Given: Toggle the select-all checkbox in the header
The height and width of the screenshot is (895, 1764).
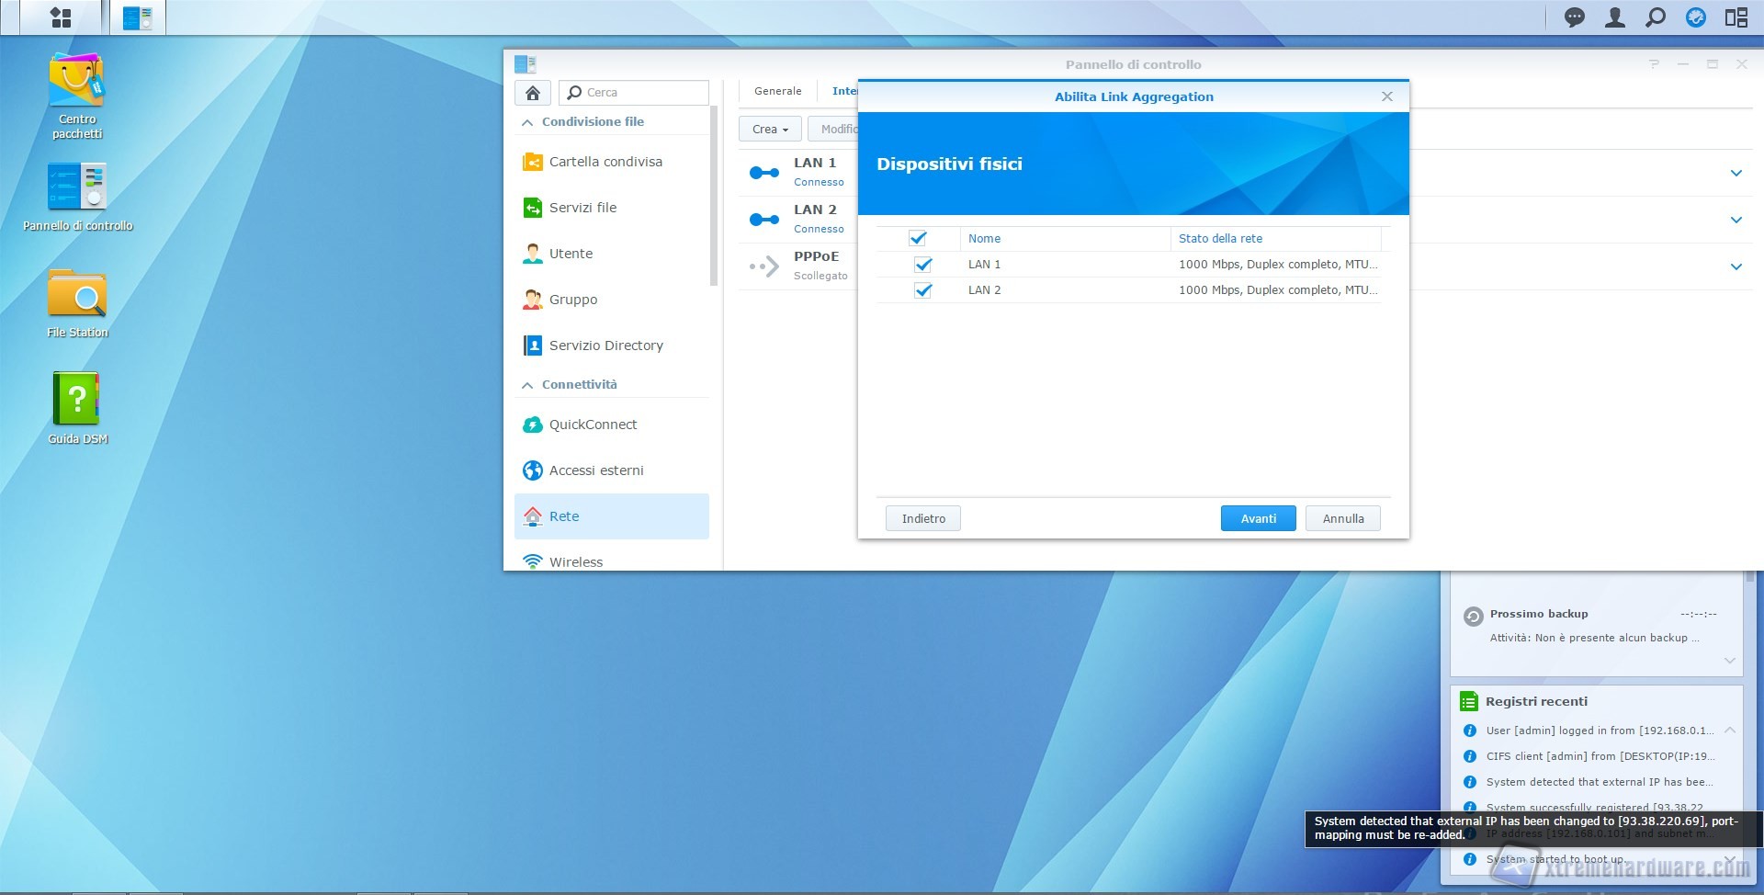Looking at the screenshot, I should click(918, 238).
